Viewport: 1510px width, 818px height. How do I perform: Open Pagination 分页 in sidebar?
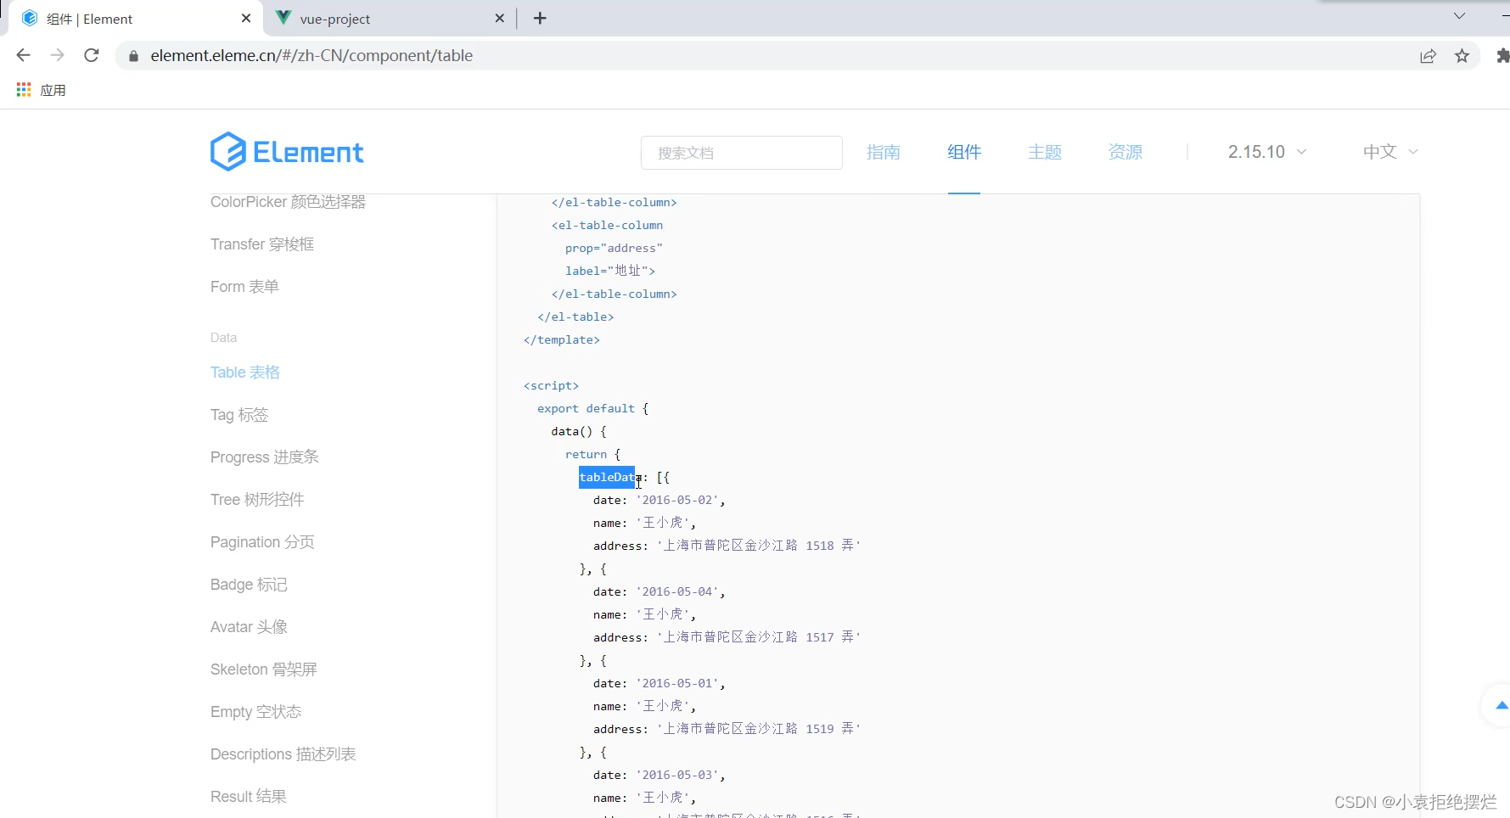[x=262, y=542]
